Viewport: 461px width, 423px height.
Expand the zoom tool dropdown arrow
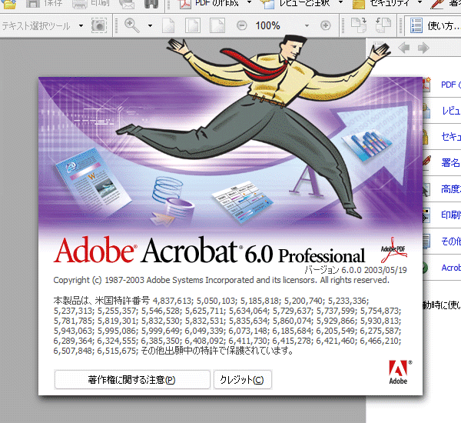click(x=150, y=26)
